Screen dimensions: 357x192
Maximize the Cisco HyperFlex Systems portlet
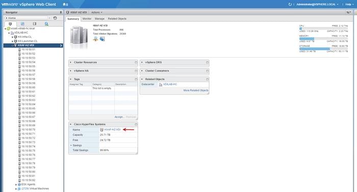136,124
